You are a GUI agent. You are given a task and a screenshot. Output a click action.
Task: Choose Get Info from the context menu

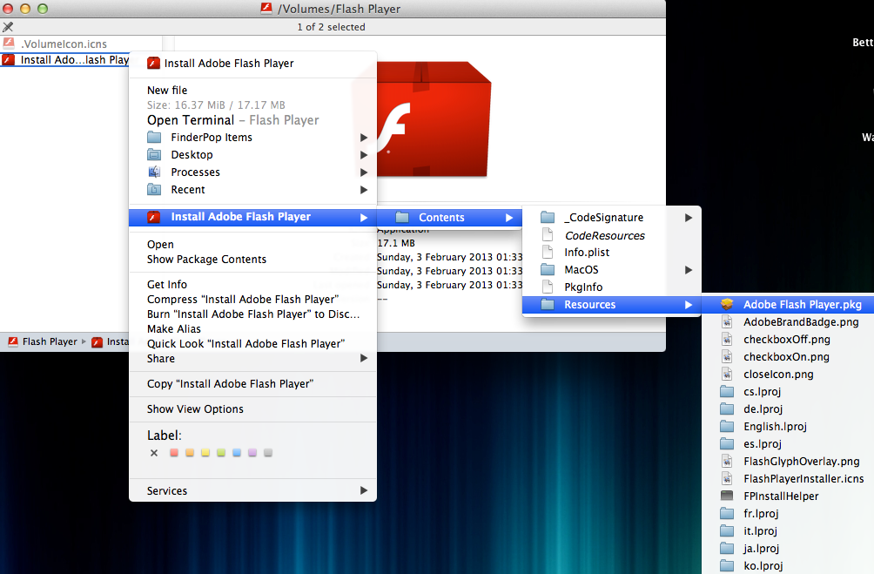coord(167,285)
